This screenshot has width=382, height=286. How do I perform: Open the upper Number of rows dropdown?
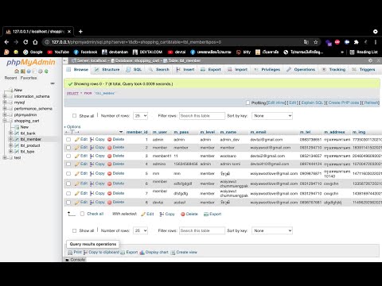coord(140,116)
